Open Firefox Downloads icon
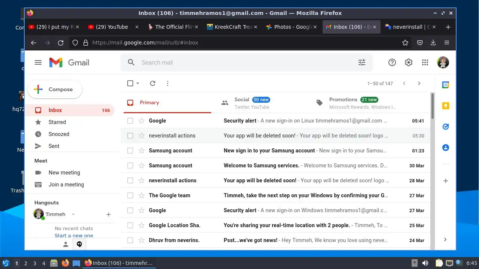 coord(433,43)
